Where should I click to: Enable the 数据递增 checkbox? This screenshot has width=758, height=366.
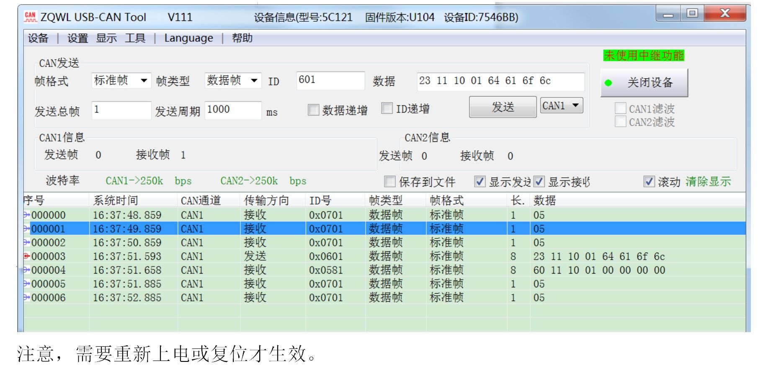[x=313, y=110]
